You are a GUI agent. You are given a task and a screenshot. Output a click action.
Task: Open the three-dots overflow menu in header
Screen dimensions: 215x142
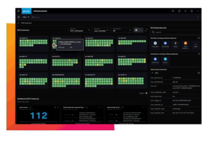point(198,11)
